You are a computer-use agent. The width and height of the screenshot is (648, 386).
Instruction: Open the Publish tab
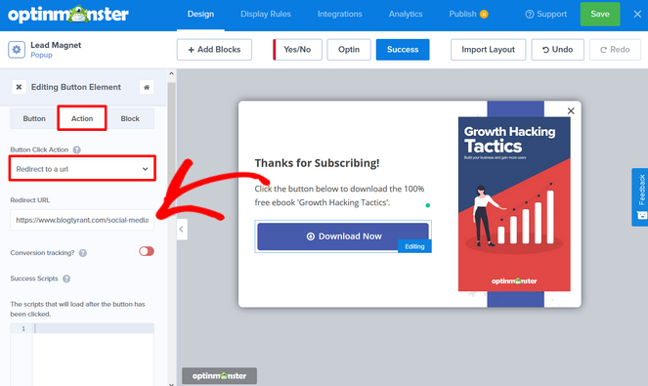(x=462, y=14)
